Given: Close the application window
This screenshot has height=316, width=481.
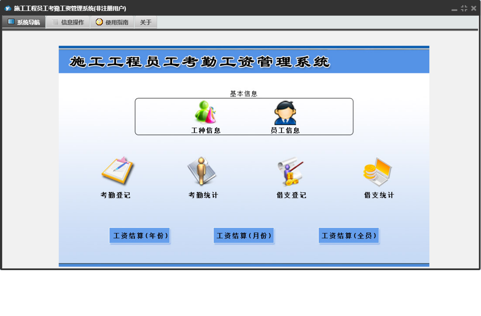Looking at the screenshot, I should click(474, 8).
